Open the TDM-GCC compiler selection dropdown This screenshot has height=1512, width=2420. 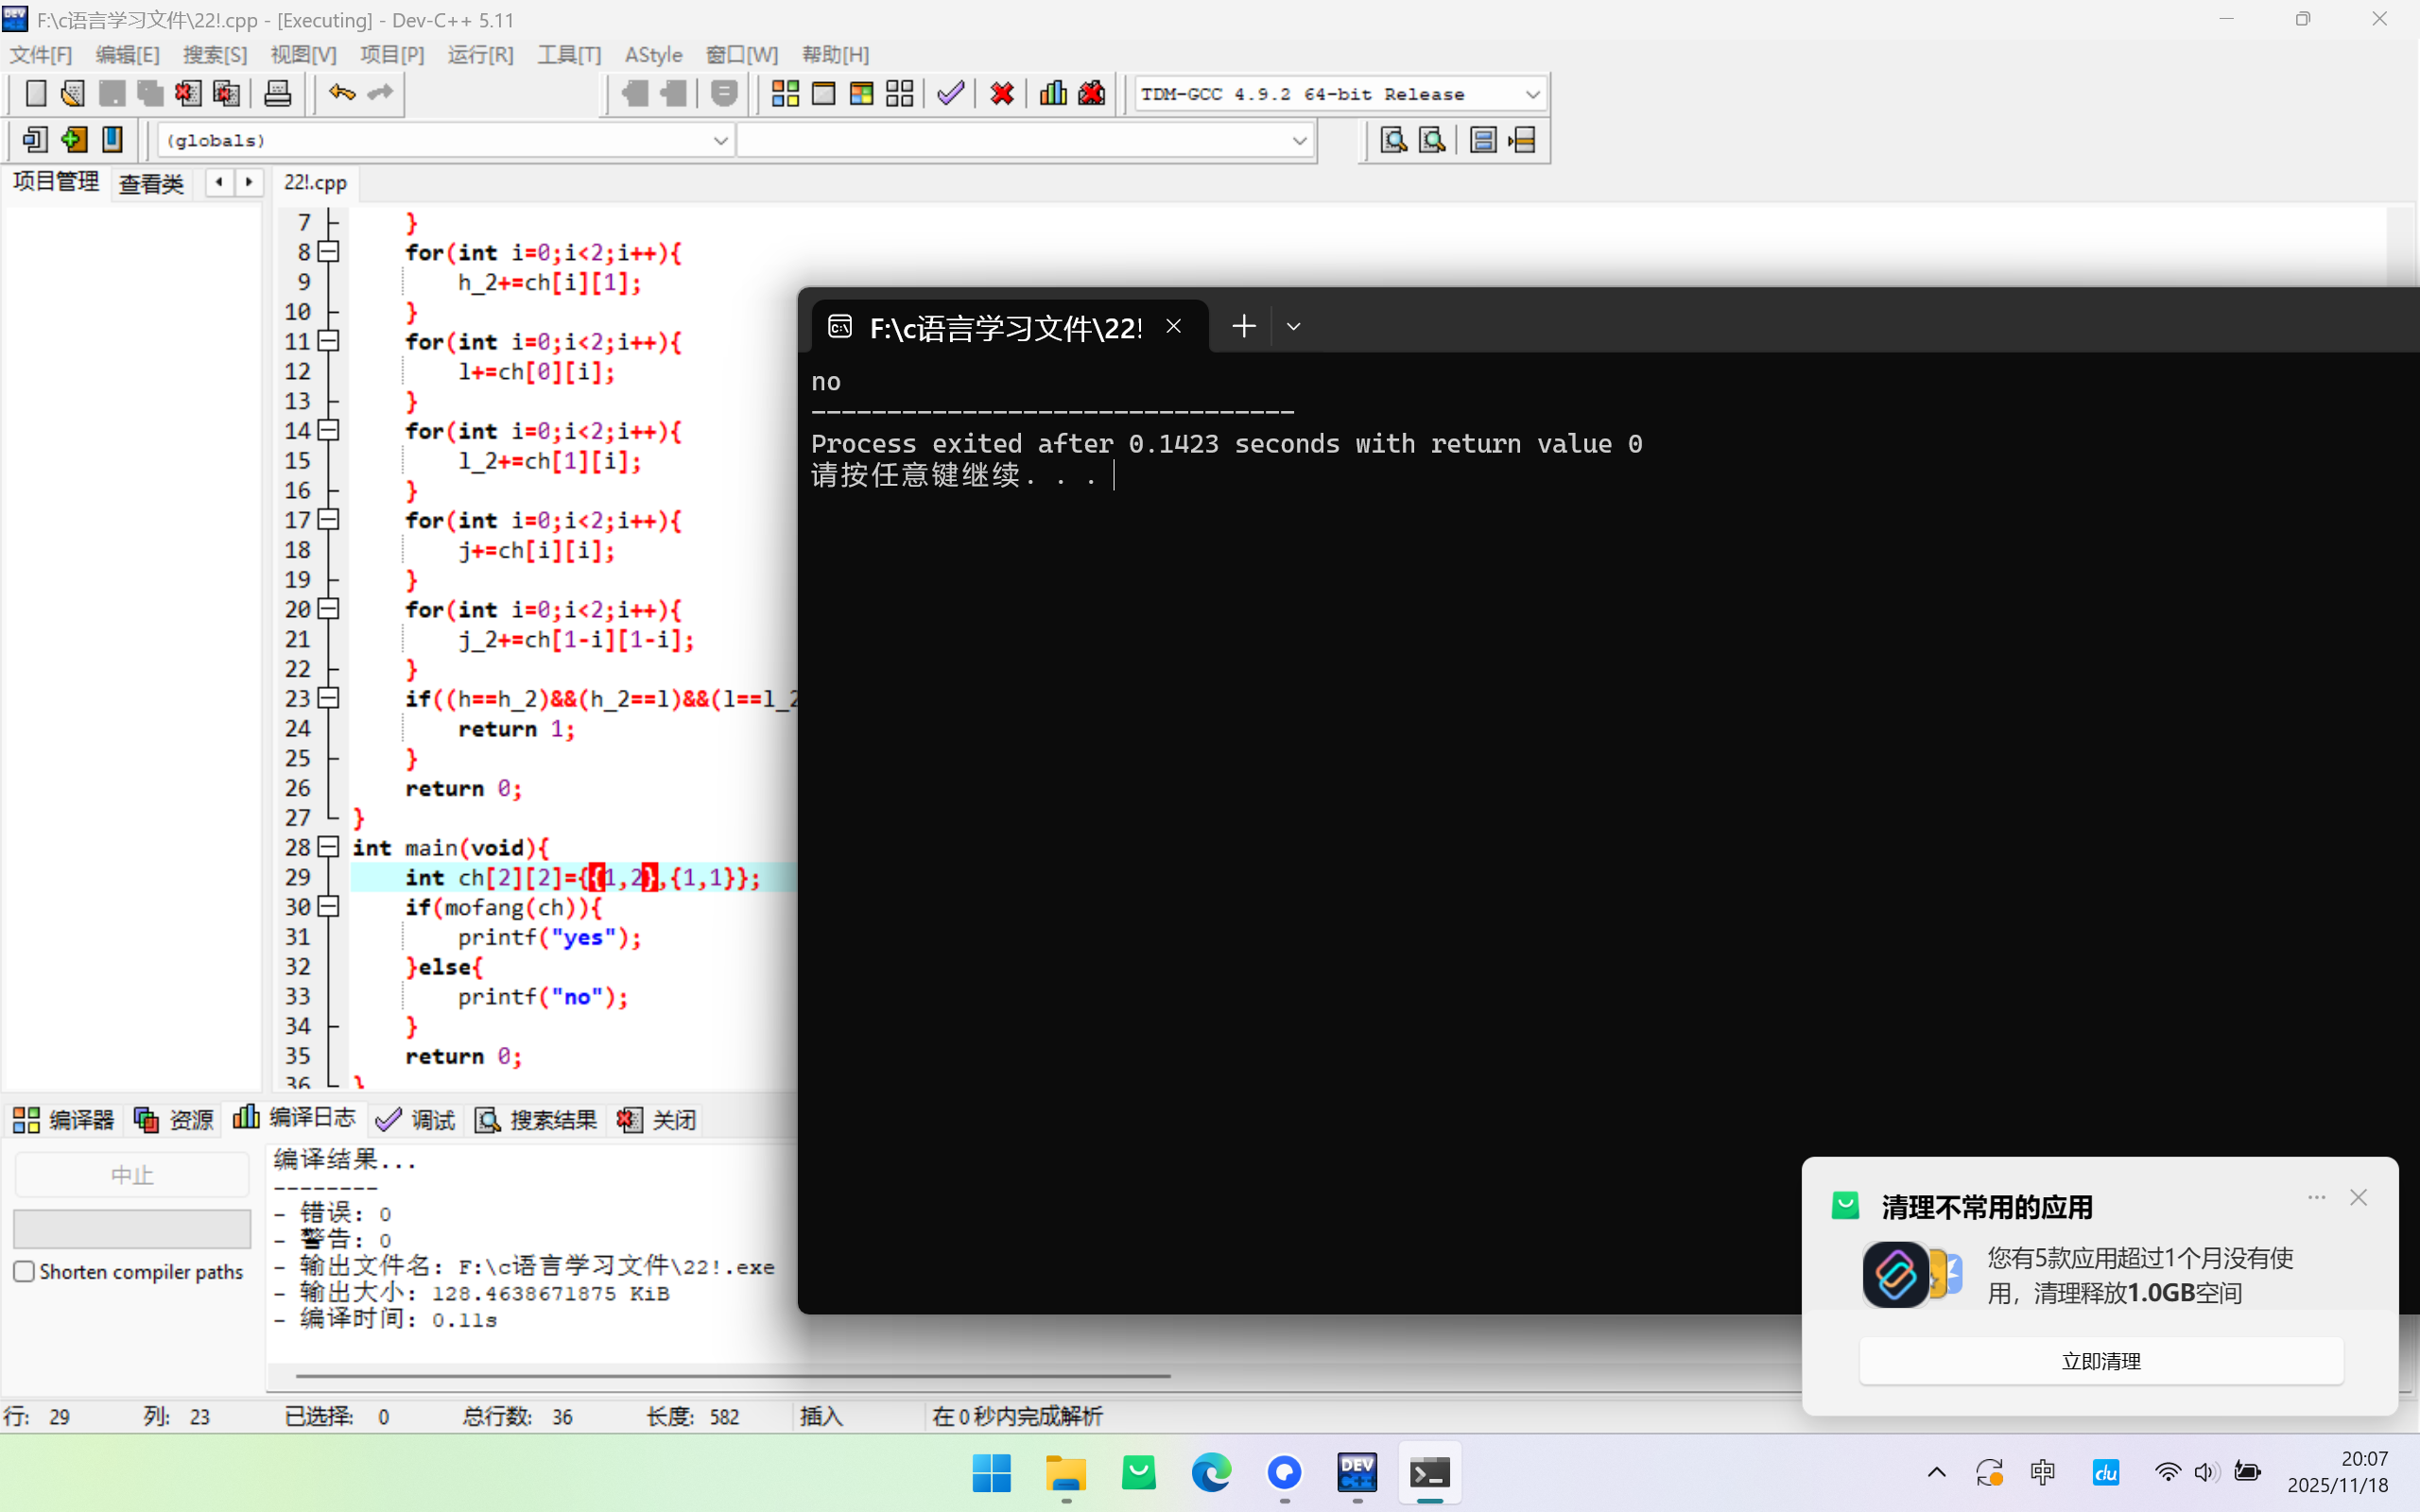coord(1531,94)
